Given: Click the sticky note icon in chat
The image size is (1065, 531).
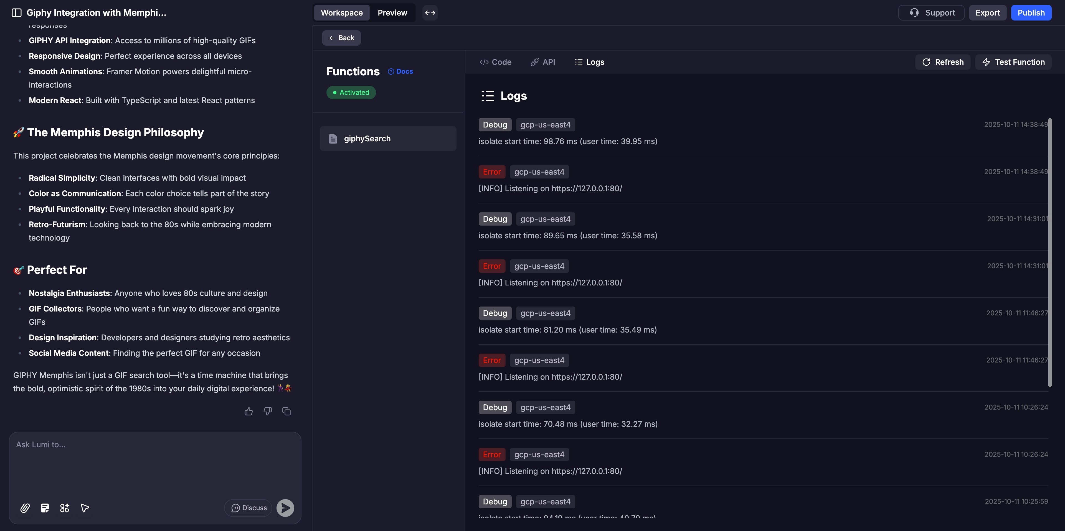Looking at the screenshot, I should (x=45, y=508).
